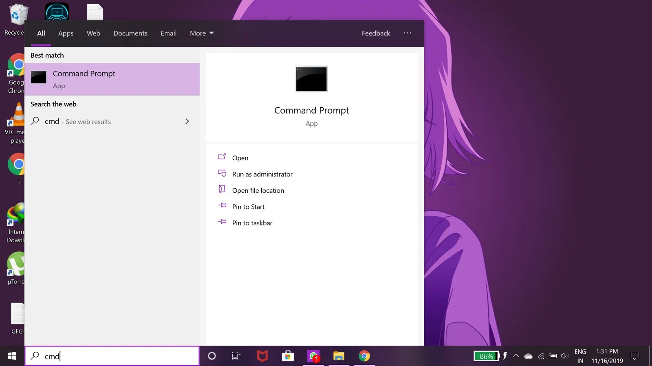Screen dimensions: 652x366
Task: Select the All search tab
Action: 41,33
